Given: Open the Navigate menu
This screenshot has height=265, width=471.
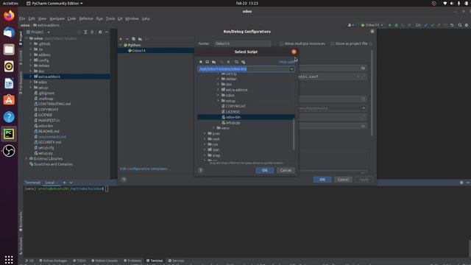Looking at the screenshot, I should (x=57, y=18).
